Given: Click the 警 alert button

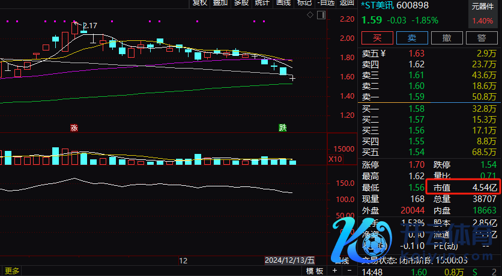Looking at the screenshot, I should point(482,37).
